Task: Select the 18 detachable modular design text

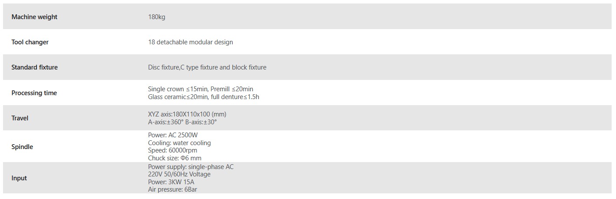Action: tap(190, 42)
